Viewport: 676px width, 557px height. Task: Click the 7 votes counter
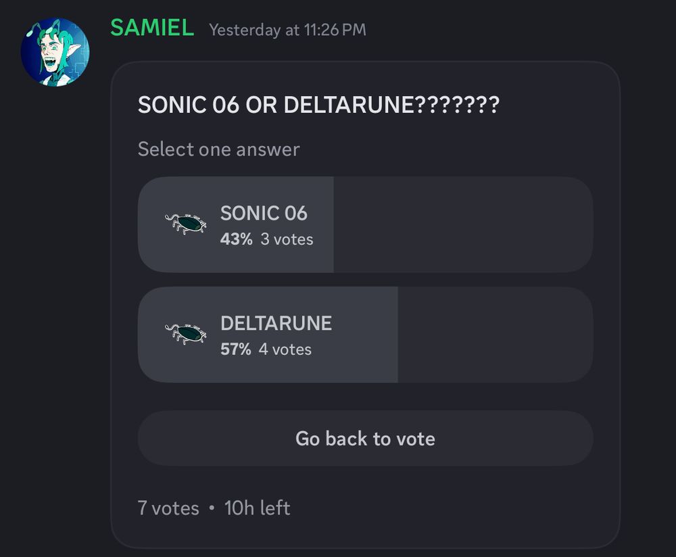(x=167, y=508)
